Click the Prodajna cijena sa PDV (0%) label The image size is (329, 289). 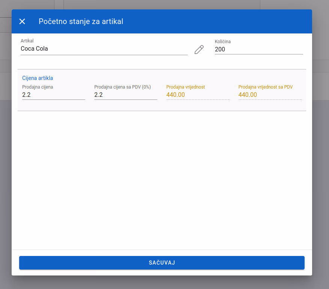[122, 87]
